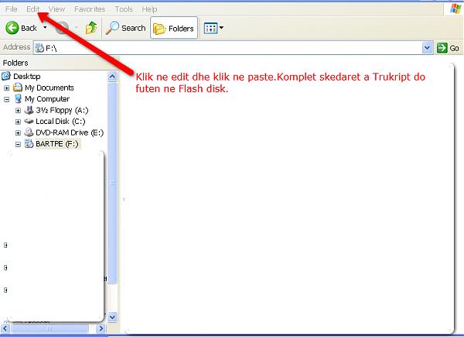The width and height of the screenshot is (464, 337).
Task: Open the Help menu
Action: pyautogui.click(x=149, y=9)
